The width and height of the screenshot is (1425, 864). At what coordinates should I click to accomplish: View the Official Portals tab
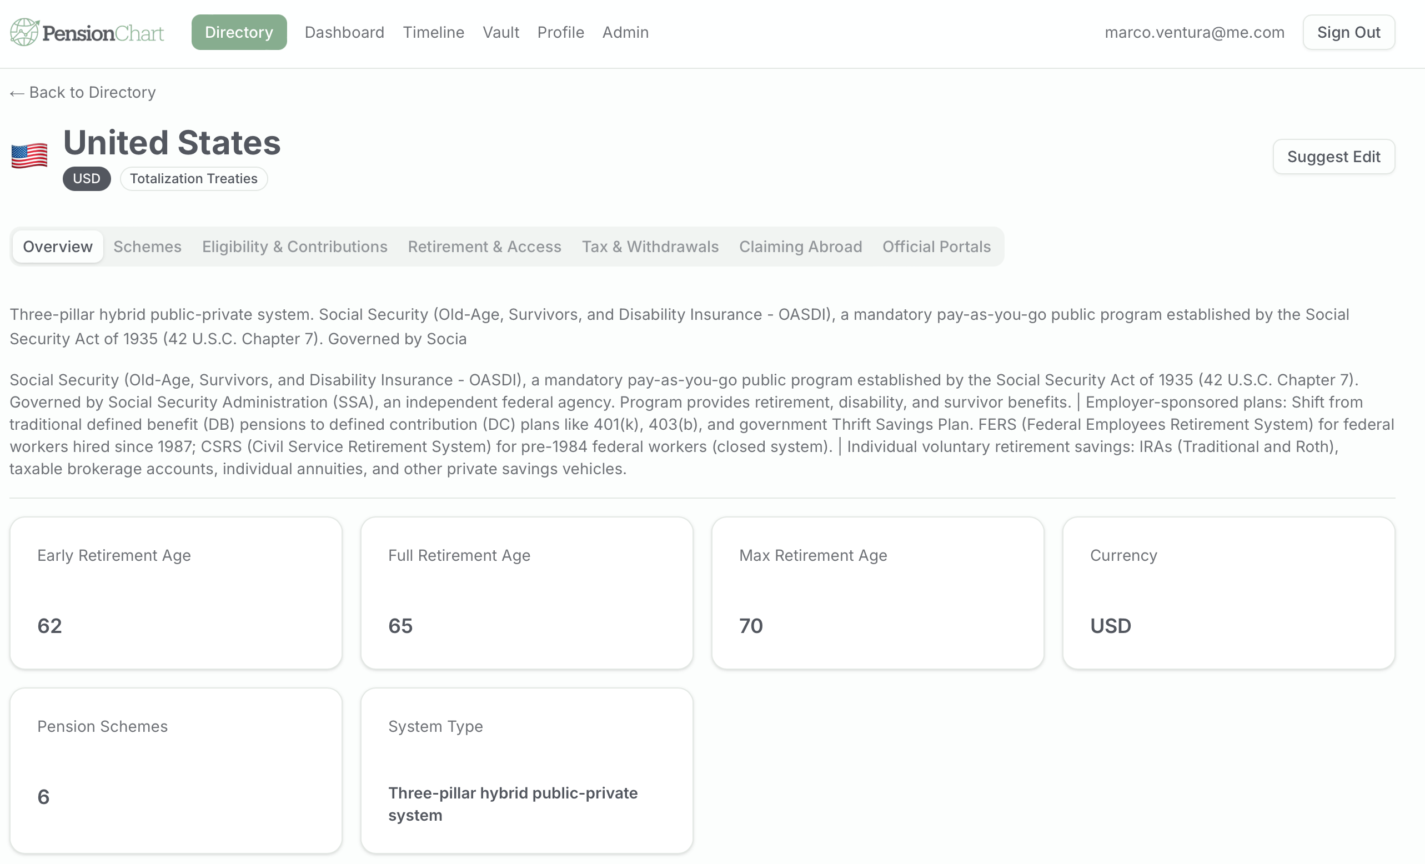[x=936, y=247]
